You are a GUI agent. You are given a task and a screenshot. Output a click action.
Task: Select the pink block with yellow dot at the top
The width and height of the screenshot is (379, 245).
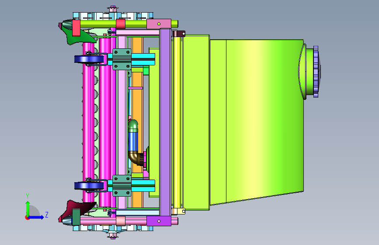159,24
